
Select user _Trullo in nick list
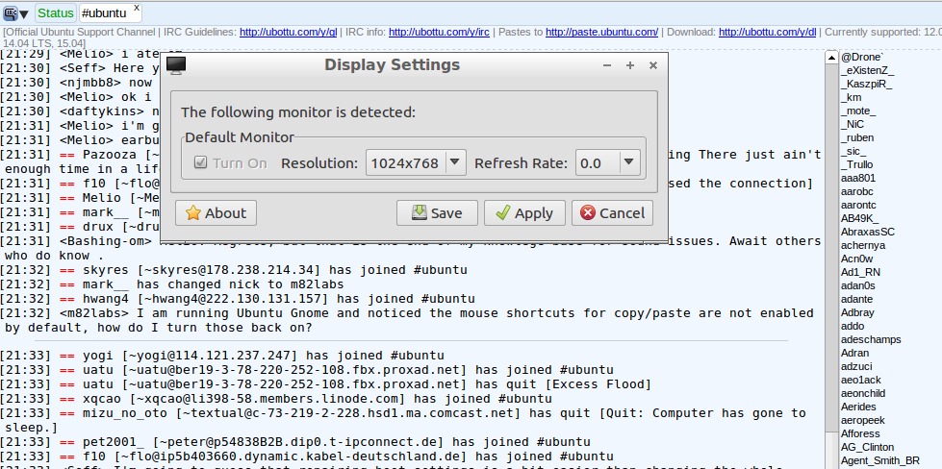857,165
